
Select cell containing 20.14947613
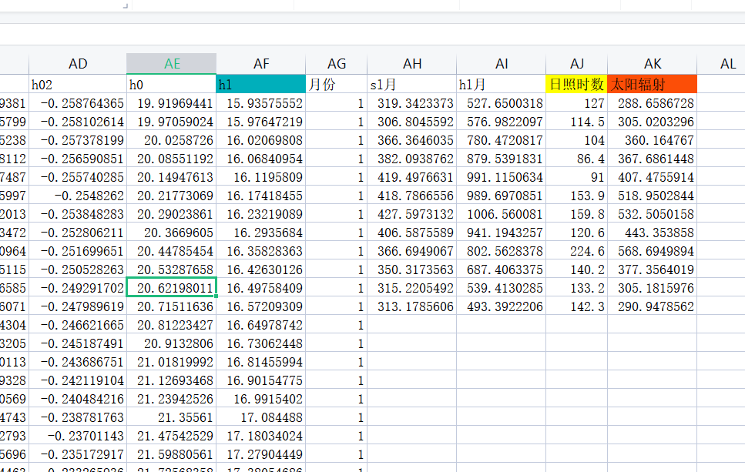(x=172, y=177)
